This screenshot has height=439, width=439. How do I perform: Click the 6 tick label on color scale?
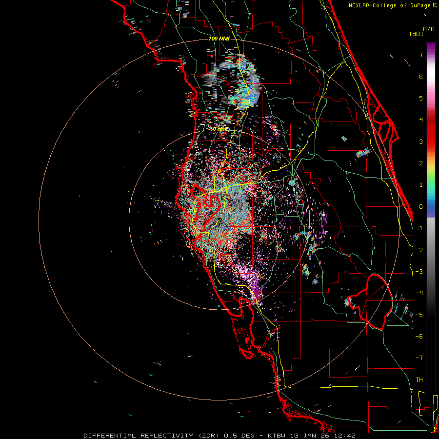(421, 77)
